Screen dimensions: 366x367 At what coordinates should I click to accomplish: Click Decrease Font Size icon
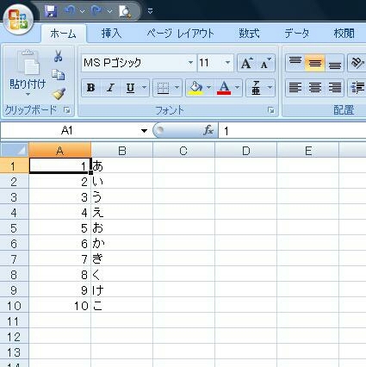point(265,63)
